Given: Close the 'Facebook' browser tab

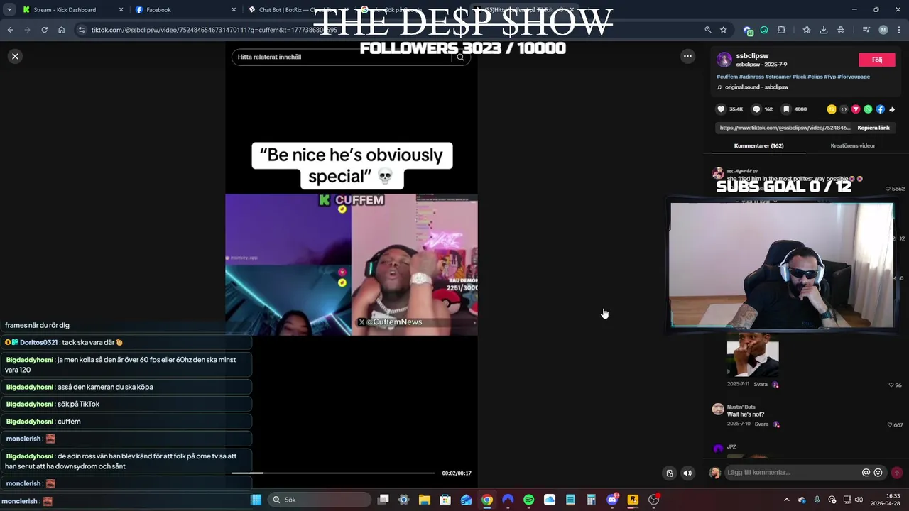Looking at the screenshot, I should (x=234, y=10).
